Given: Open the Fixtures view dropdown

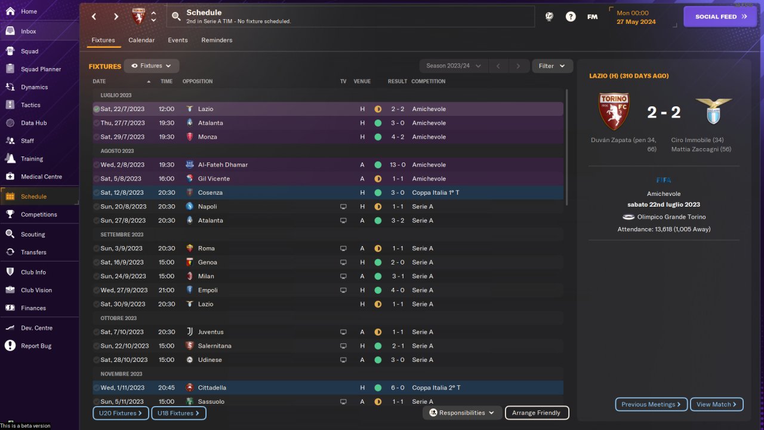Looking at the screenshot, I should click(x=152, y=66).
